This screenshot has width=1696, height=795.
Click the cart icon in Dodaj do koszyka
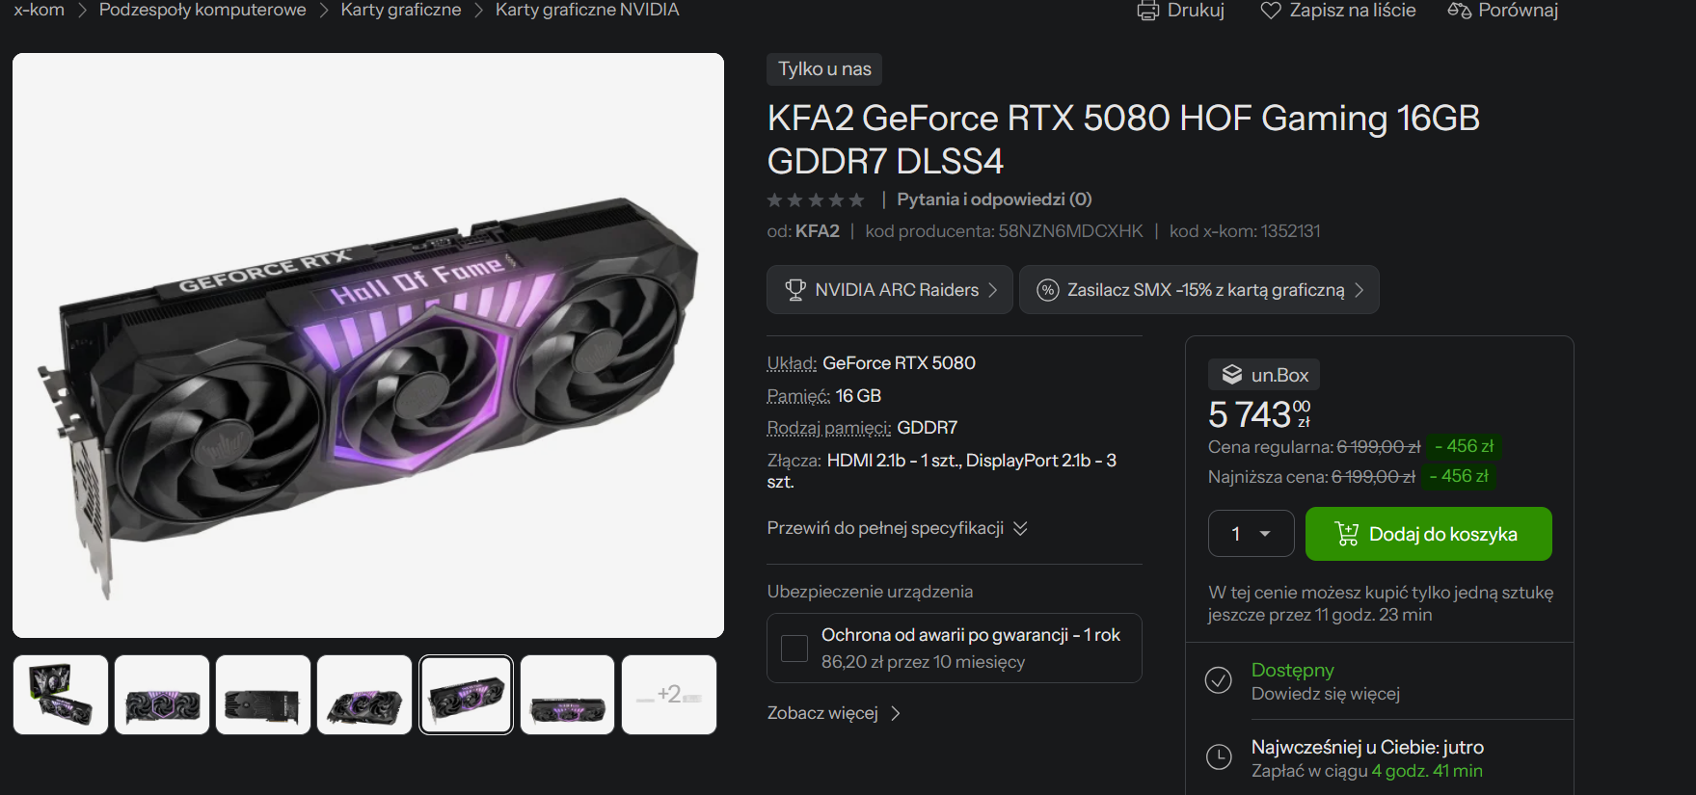point(1347,534)
